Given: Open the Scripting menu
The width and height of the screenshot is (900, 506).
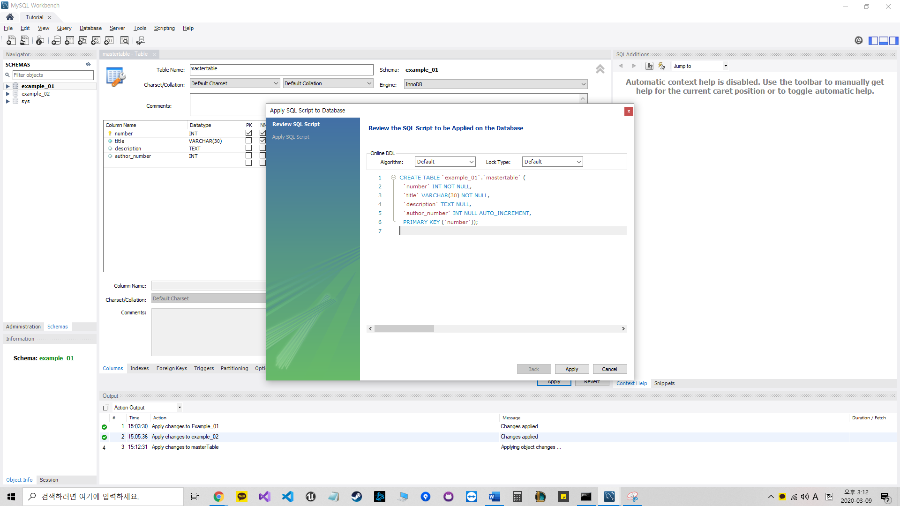Looking at the screenshot, I should tap(164, 28).
